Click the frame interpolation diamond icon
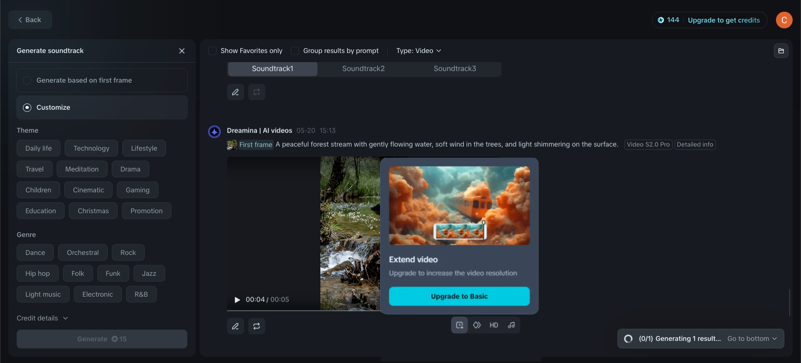This screenshot has height=363, width=801. 477,325
